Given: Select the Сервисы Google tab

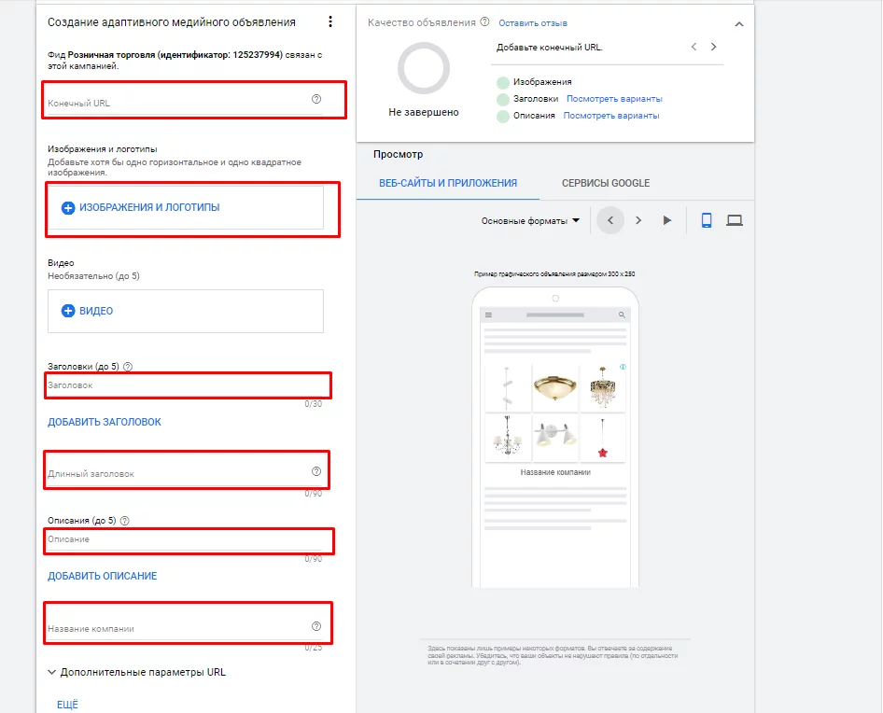Looking at the screenshot, I should pos(606,183).
